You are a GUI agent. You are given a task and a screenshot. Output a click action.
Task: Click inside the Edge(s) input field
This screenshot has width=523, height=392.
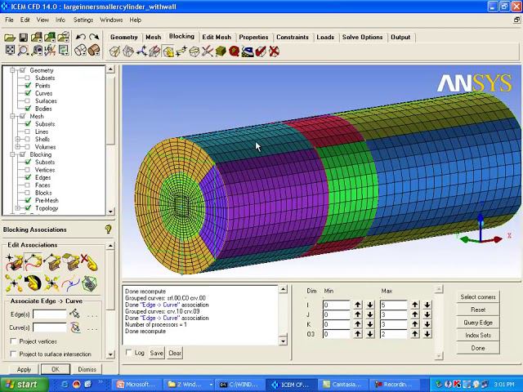pos(50,314)
